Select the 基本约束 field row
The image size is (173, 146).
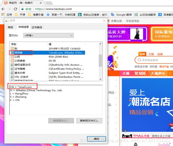(47, 73)
